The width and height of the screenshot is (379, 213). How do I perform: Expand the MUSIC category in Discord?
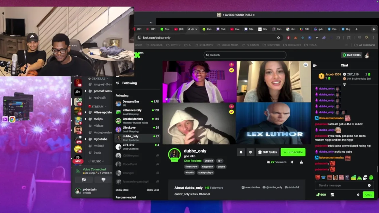[96, 162]
